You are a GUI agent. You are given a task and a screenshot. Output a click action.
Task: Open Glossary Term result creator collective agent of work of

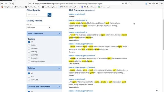tap(82, 56)
